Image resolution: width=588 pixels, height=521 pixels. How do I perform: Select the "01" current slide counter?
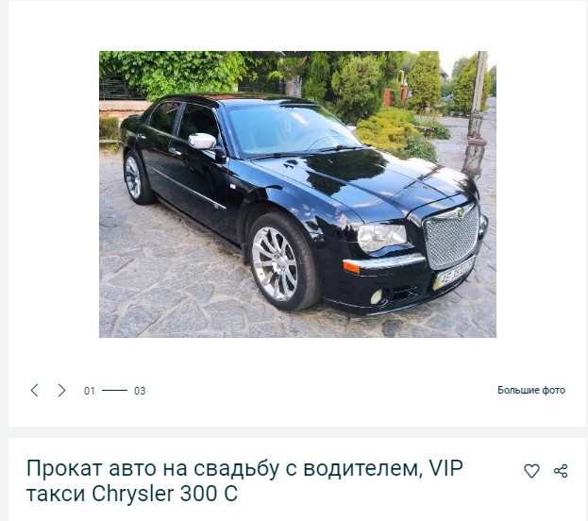(x=90, y=391)
